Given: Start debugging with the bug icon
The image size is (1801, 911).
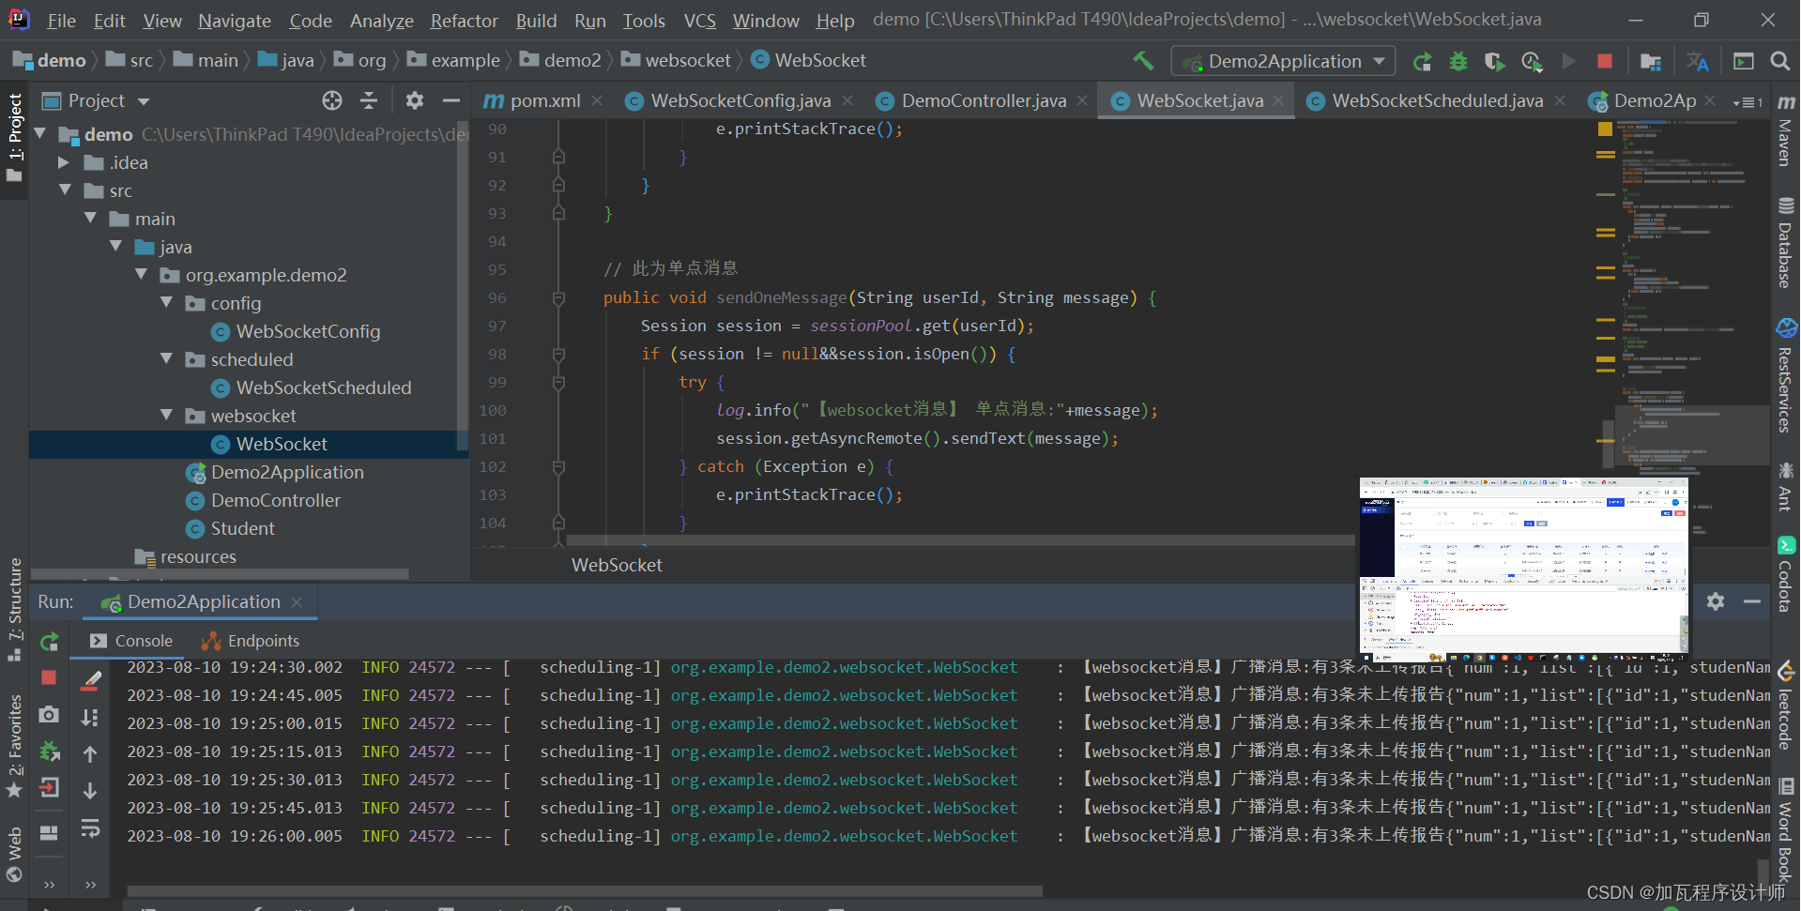Looking at the screenshot, I should pos(1458,62).
